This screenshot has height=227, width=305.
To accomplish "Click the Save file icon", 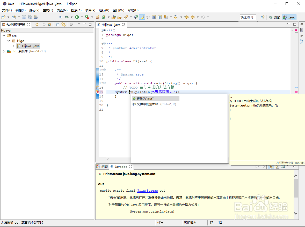I will 24,17.
